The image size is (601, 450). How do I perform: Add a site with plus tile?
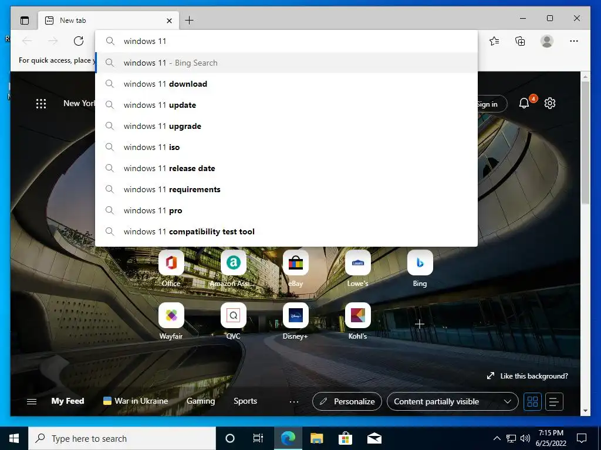(x=420, y=324)
